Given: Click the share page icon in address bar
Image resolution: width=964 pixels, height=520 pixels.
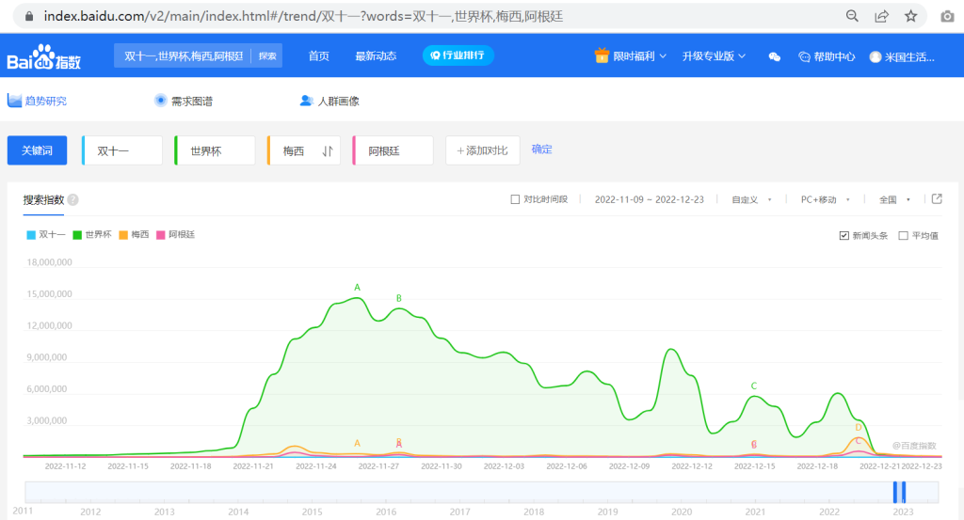Looking at the screenshot, I should pyautogui.click(x=881, y=16).
